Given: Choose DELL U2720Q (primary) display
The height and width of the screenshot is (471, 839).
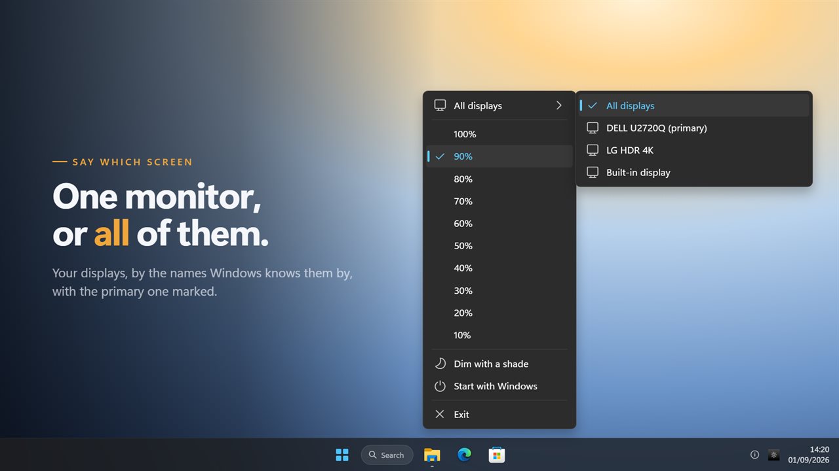Looking at the screenshot, I should point(694,128).
